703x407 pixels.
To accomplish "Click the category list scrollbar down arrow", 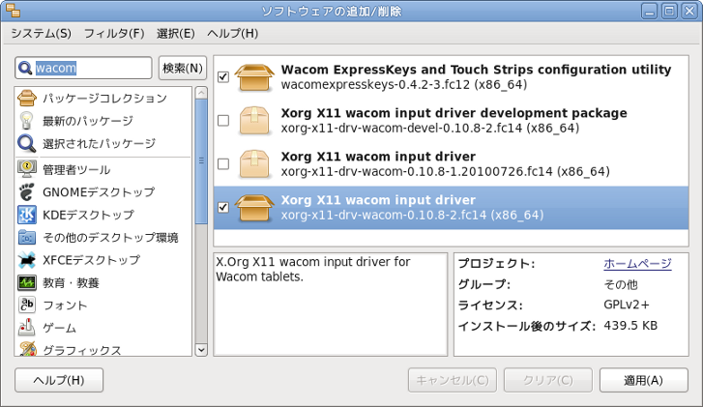I will tap(201, 350).
